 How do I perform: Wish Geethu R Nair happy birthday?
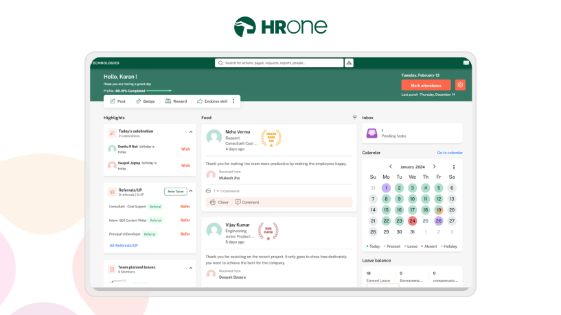185,149
